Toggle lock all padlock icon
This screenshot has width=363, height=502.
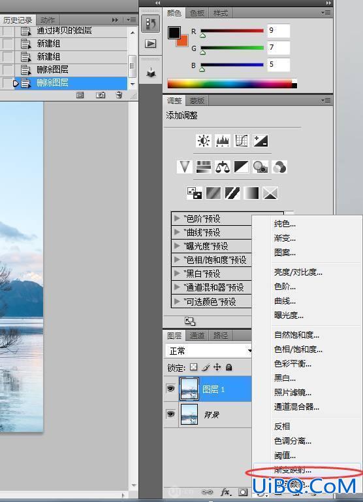point(229,367)
